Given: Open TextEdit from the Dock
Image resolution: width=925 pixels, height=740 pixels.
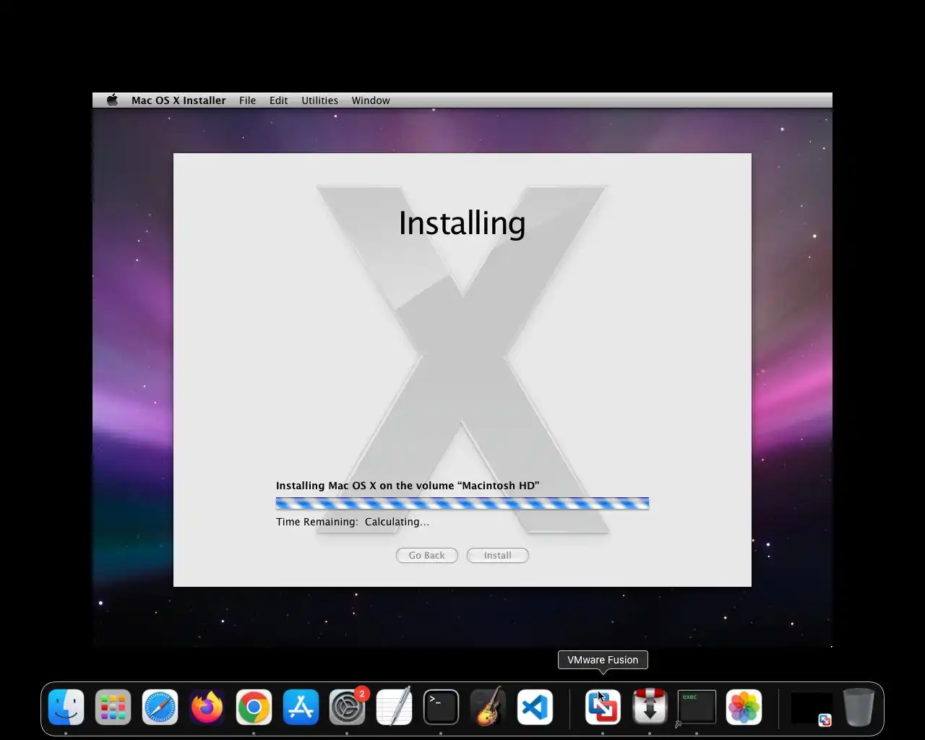Looking at the screenshot, I should click(x=395, y=707).
